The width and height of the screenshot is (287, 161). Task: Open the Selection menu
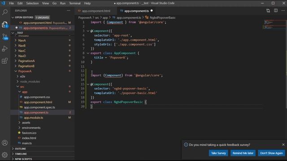pyautogui.click(x=32, y=3)
